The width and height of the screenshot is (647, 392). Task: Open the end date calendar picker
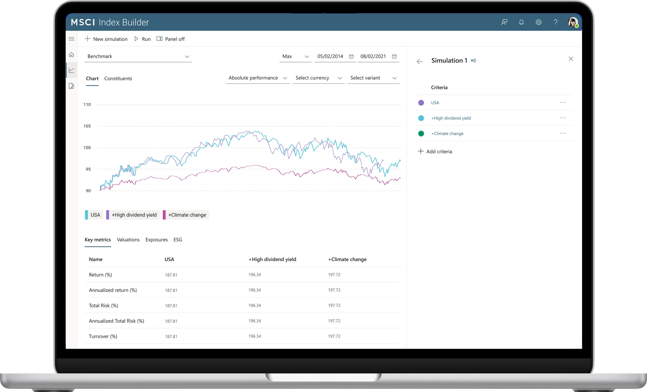click(x=394, y=56)
